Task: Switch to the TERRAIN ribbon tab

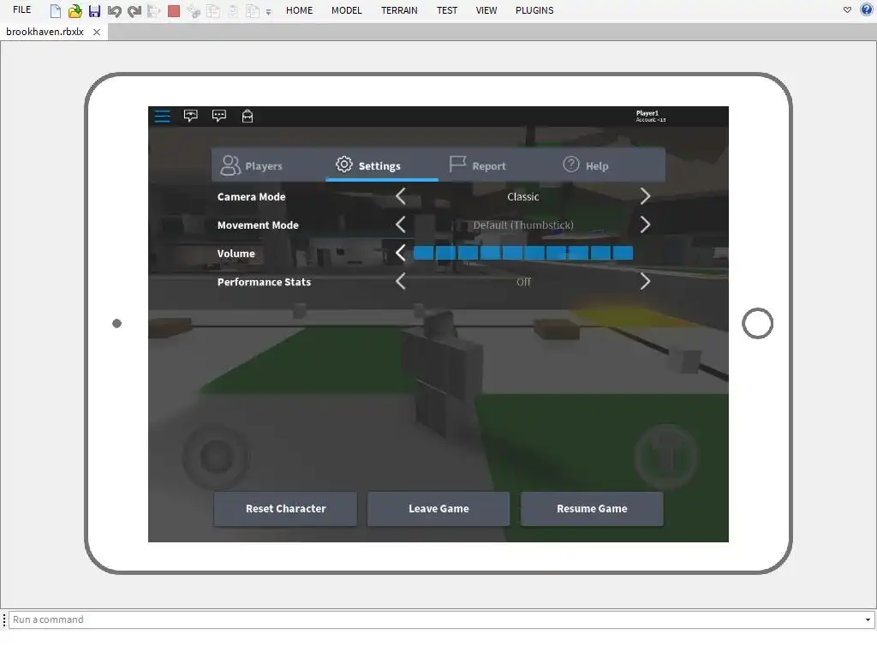Action: [399, 10]
